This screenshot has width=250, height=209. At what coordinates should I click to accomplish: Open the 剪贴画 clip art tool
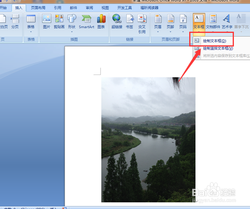[x=59, y=21]
